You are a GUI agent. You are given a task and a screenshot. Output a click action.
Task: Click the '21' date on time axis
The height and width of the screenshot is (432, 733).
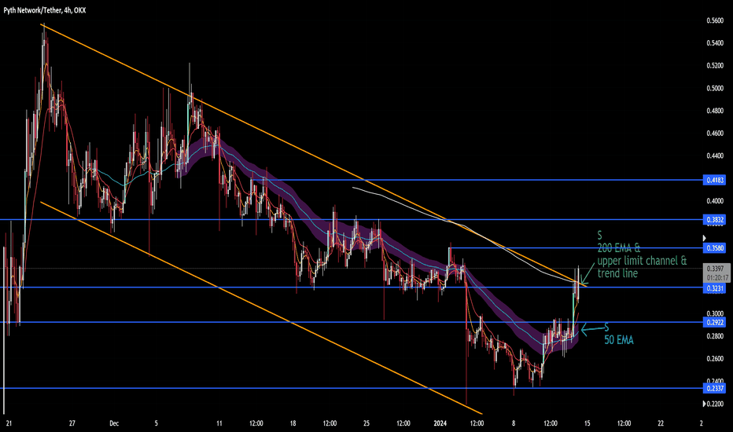9,423
